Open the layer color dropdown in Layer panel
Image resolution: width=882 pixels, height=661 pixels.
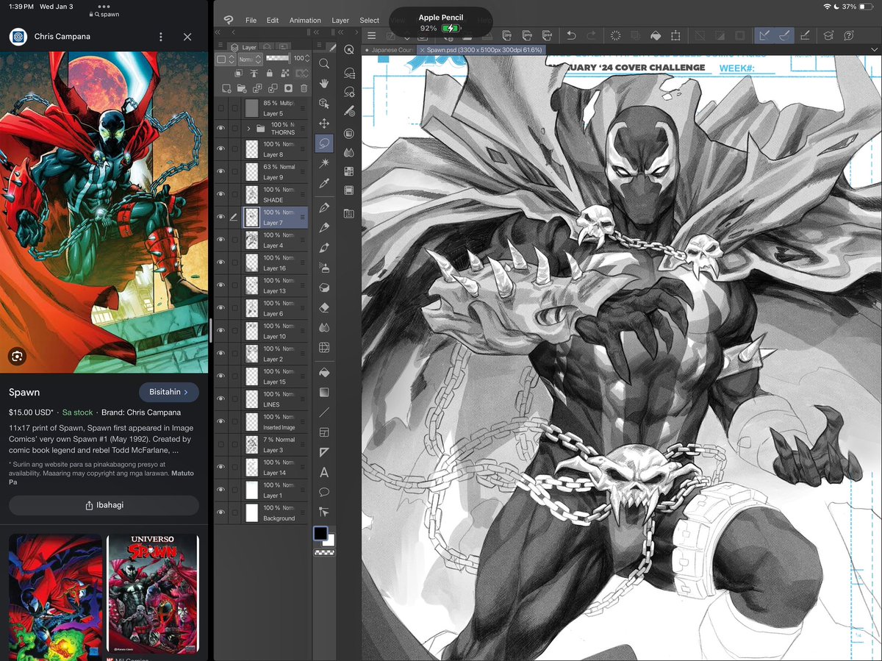(226, 59)
